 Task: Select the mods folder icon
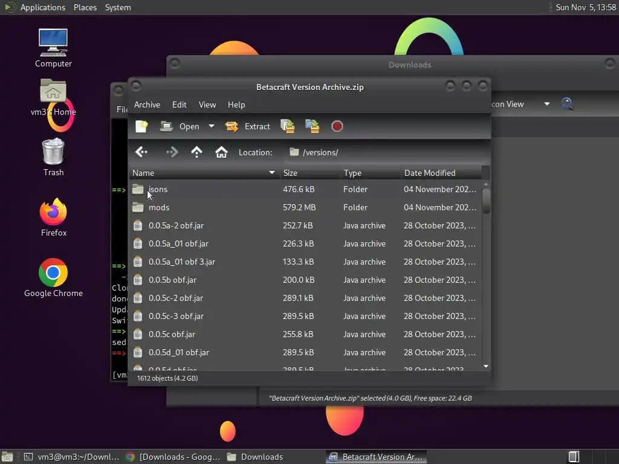[x=138, y=207]
